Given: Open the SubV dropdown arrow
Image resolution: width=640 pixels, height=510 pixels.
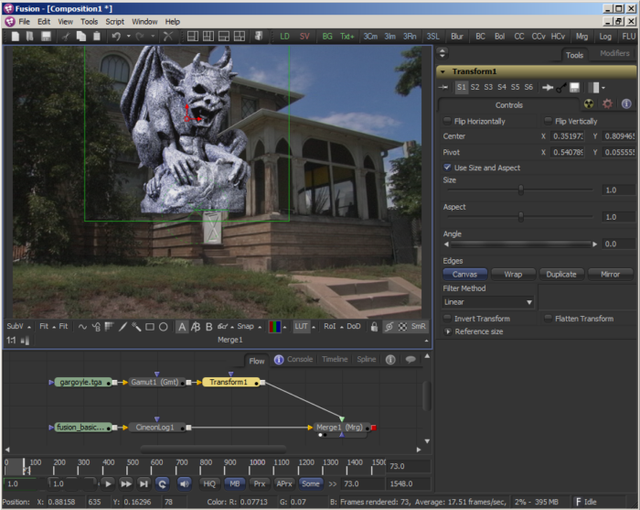Looking at the screenshot, I should [29, 327].
